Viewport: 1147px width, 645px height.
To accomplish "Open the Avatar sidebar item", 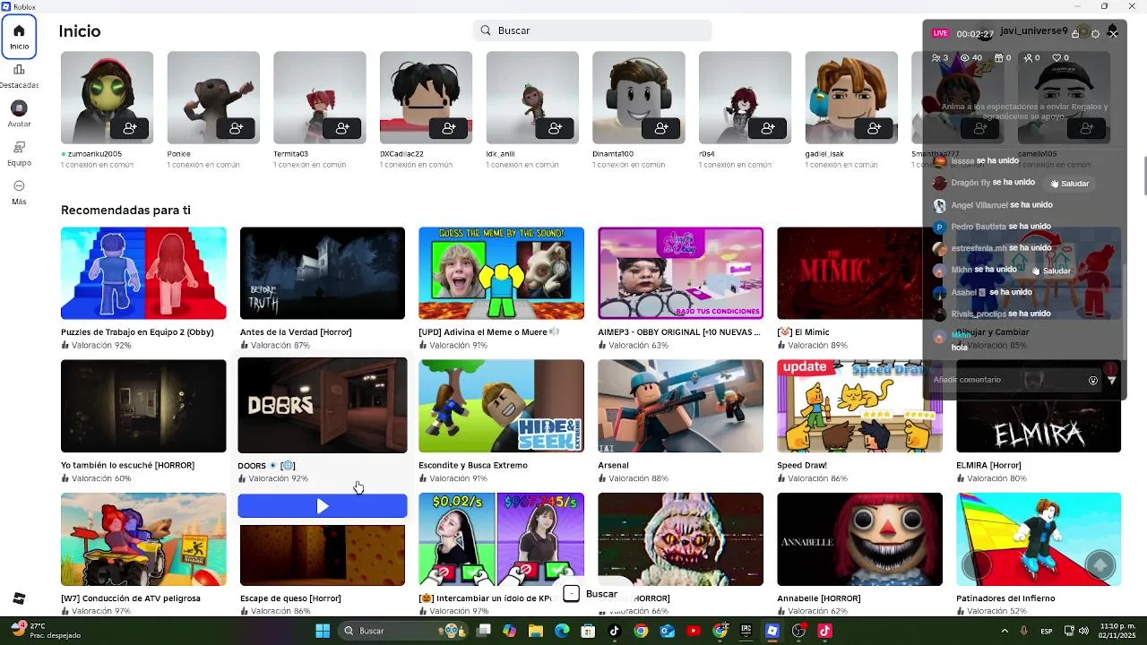I will (x=19, y=114).
